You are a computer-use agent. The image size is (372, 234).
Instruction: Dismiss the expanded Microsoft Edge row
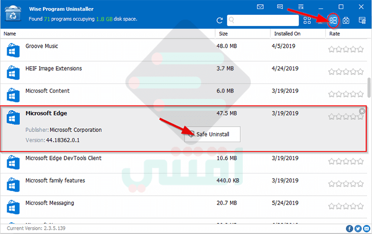click(362, 111)
